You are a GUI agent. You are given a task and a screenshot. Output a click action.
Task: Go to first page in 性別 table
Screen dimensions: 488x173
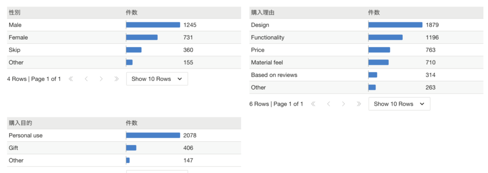point(71,79)
